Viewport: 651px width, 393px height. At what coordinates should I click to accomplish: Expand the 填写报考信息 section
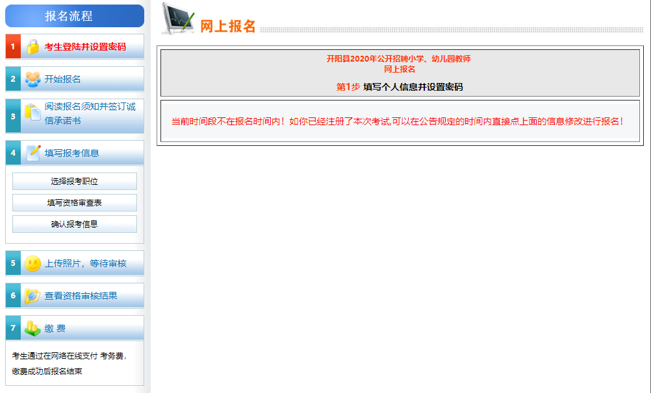tap(72, 153)
